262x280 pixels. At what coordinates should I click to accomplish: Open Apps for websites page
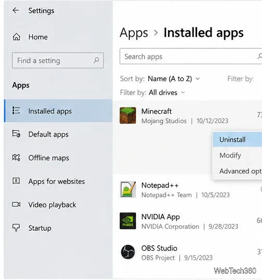(58, 181)
